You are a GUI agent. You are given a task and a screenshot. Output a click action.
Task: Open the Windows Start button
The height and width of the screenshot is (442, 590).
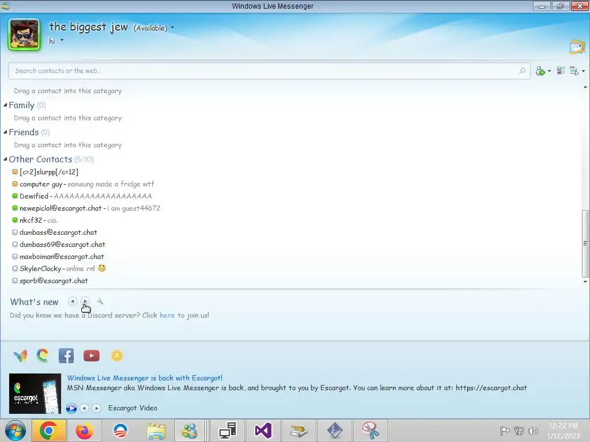16,430
